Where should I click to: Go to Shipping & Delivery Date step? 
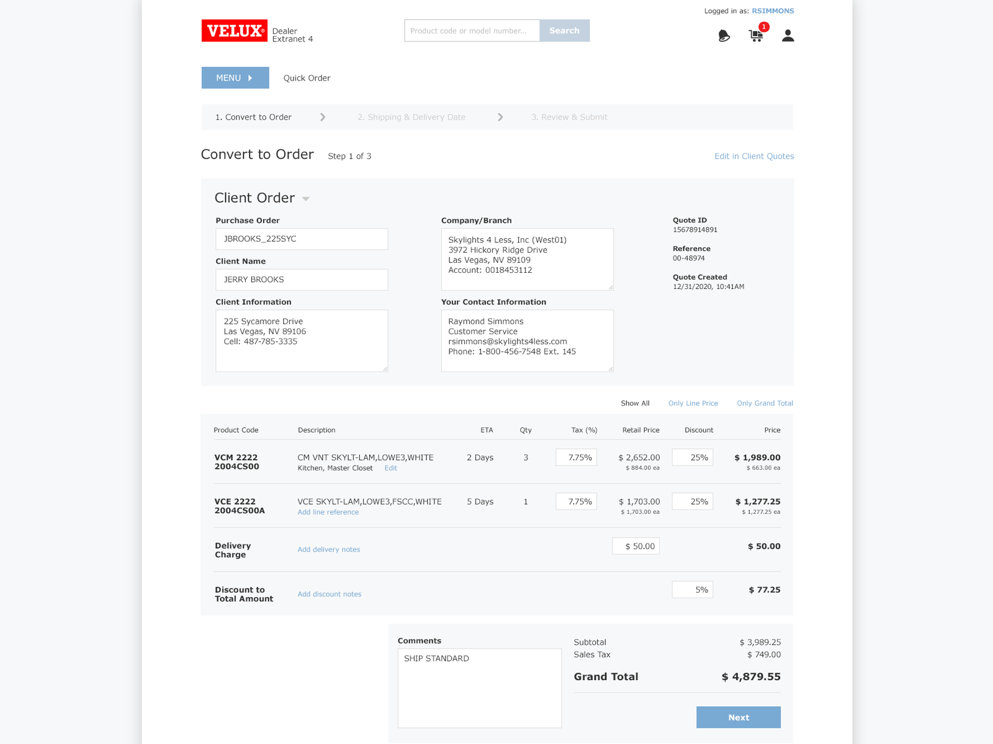tap(411, 117)
